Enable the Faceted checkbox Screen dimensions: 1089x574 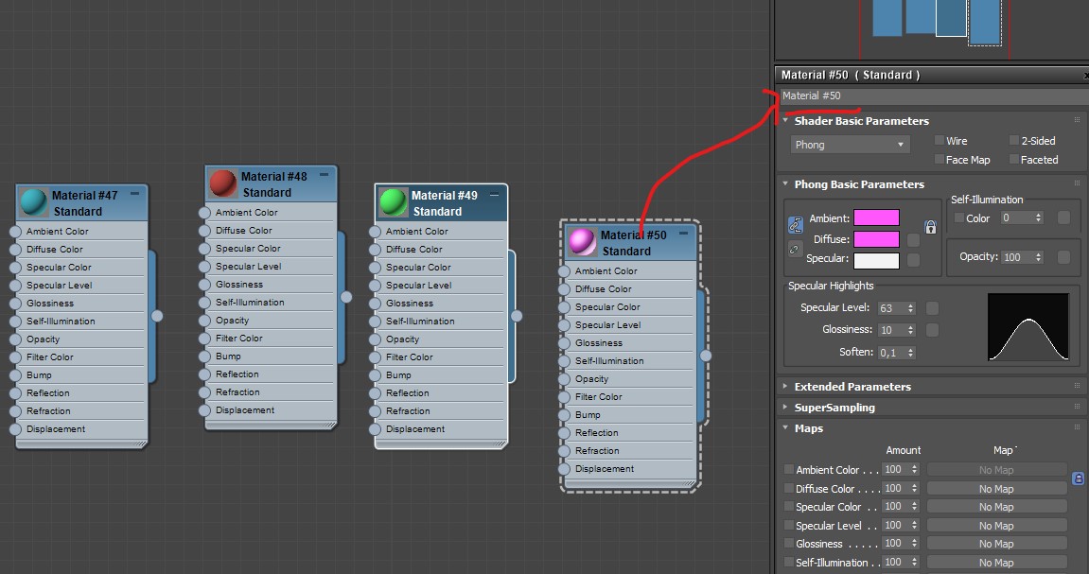click(1014, 159)
